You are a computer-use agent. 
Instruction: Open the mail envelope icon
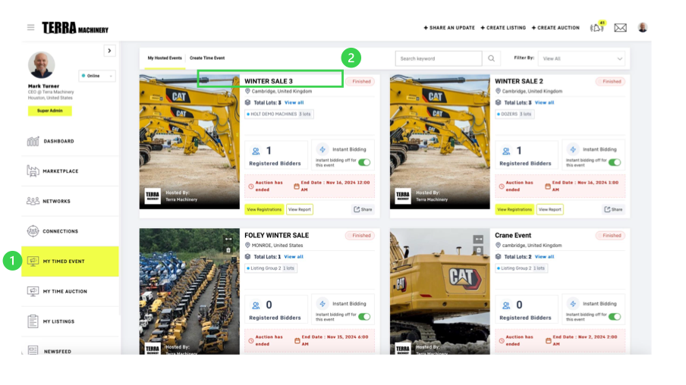coord(621,28)
